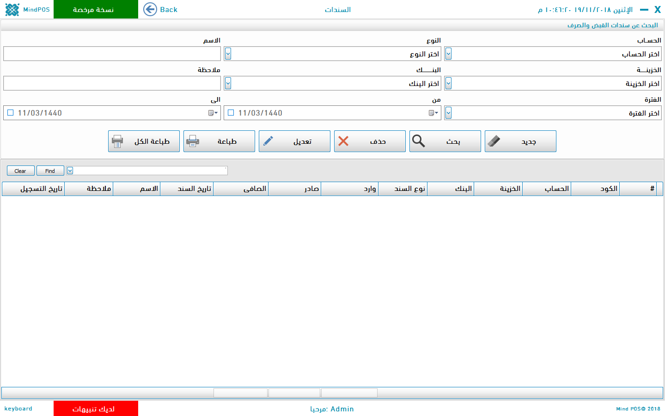Enable the 'من' from-date checkbox
Viewport: 665px width, 416px height.
pos(231,113)
